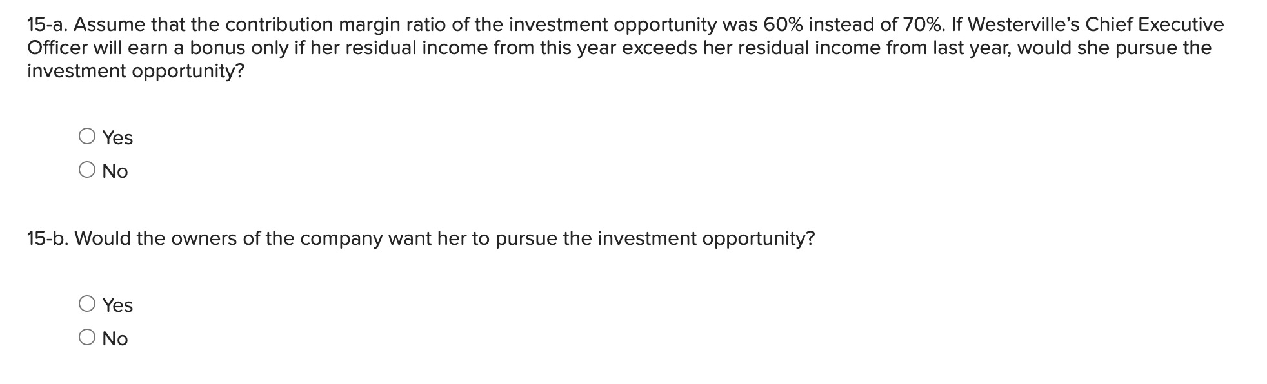This screenshot has height=384, width=1267.
Task: Click the Yes label under question 15-b
Action: pyautogui.click(x=117, y=304)
